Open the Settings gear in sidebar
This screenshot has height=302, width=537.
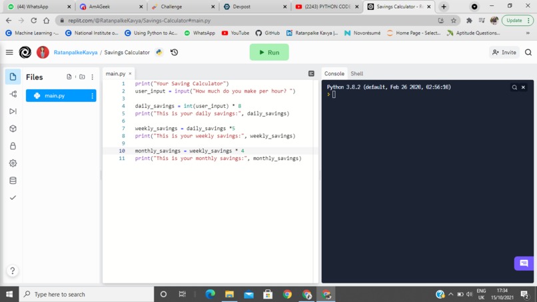click(13, 163)
